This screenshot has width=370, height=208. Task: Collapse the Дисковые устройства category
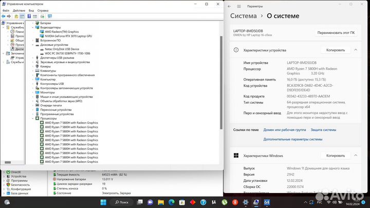(33, 45)
